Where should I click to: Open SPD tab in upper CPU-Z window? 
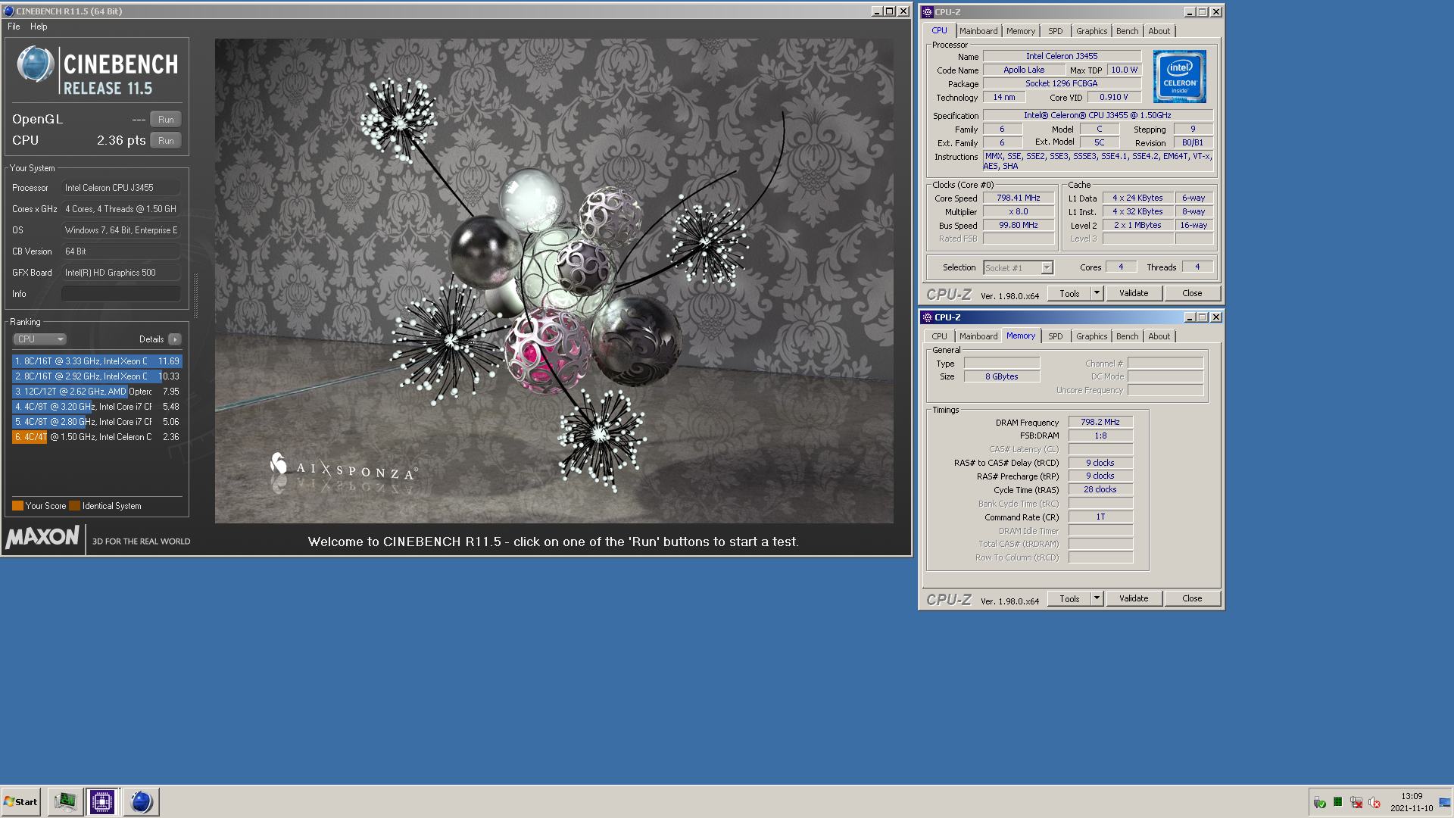point(1056,31)
